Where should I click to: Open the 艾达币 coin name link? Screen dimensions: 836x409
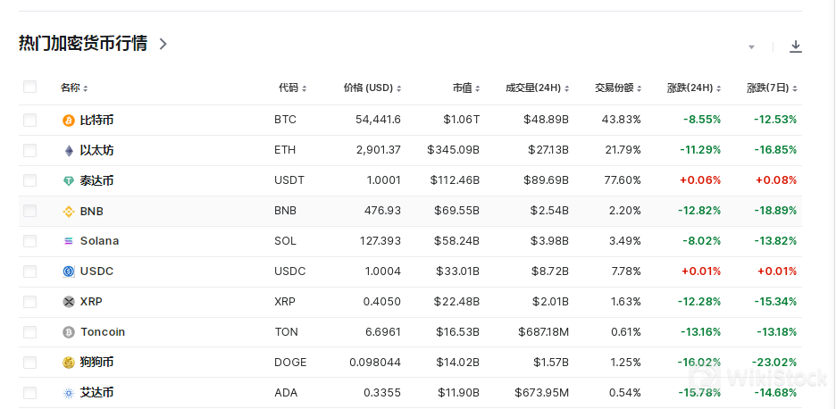[96, 393]
